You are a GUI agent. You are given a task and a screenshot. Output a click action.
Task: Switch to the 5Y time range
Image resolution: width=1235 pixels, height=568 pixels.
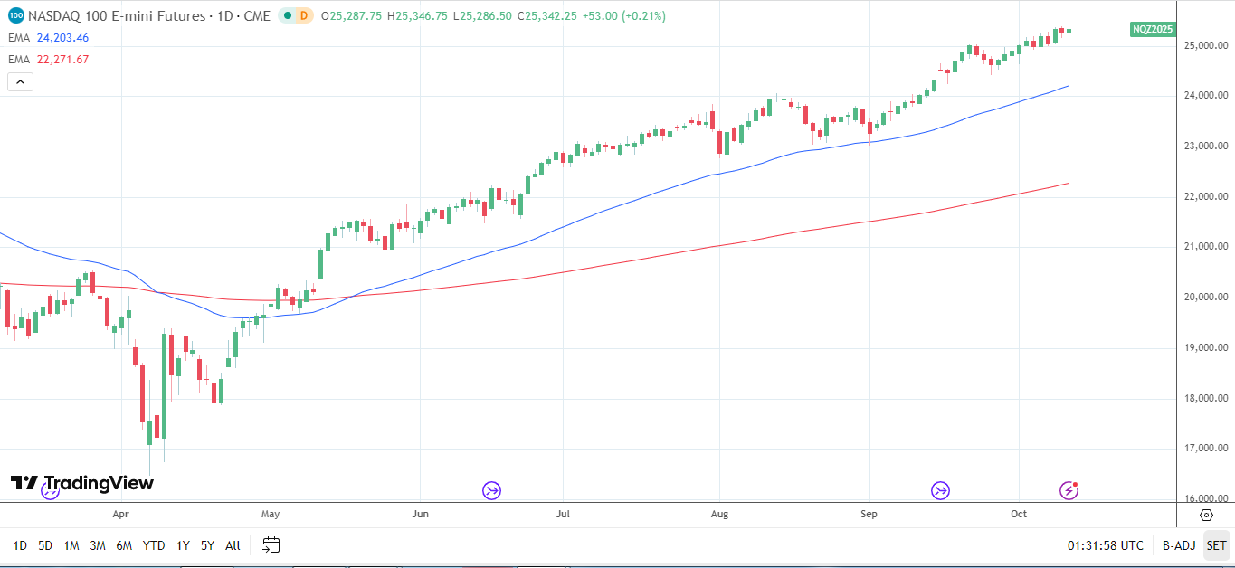207,545
